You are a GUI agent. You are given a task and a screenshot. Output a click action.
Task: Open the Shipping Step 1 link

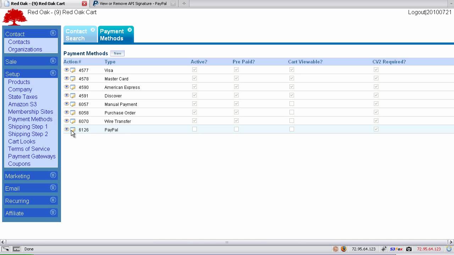pos(28,126)
